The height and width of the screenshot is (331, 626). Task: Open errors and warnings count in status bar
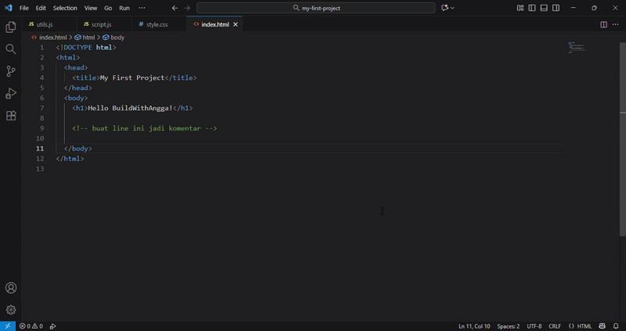(31, 326)
